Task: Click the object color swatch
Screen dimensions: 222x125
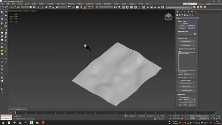Action: pyautogui.click(x=195, y=34)
